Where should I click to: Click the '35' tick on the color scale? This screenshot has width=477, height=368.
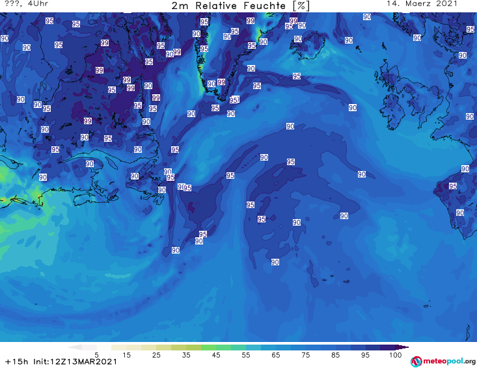[x=186, y=355]
